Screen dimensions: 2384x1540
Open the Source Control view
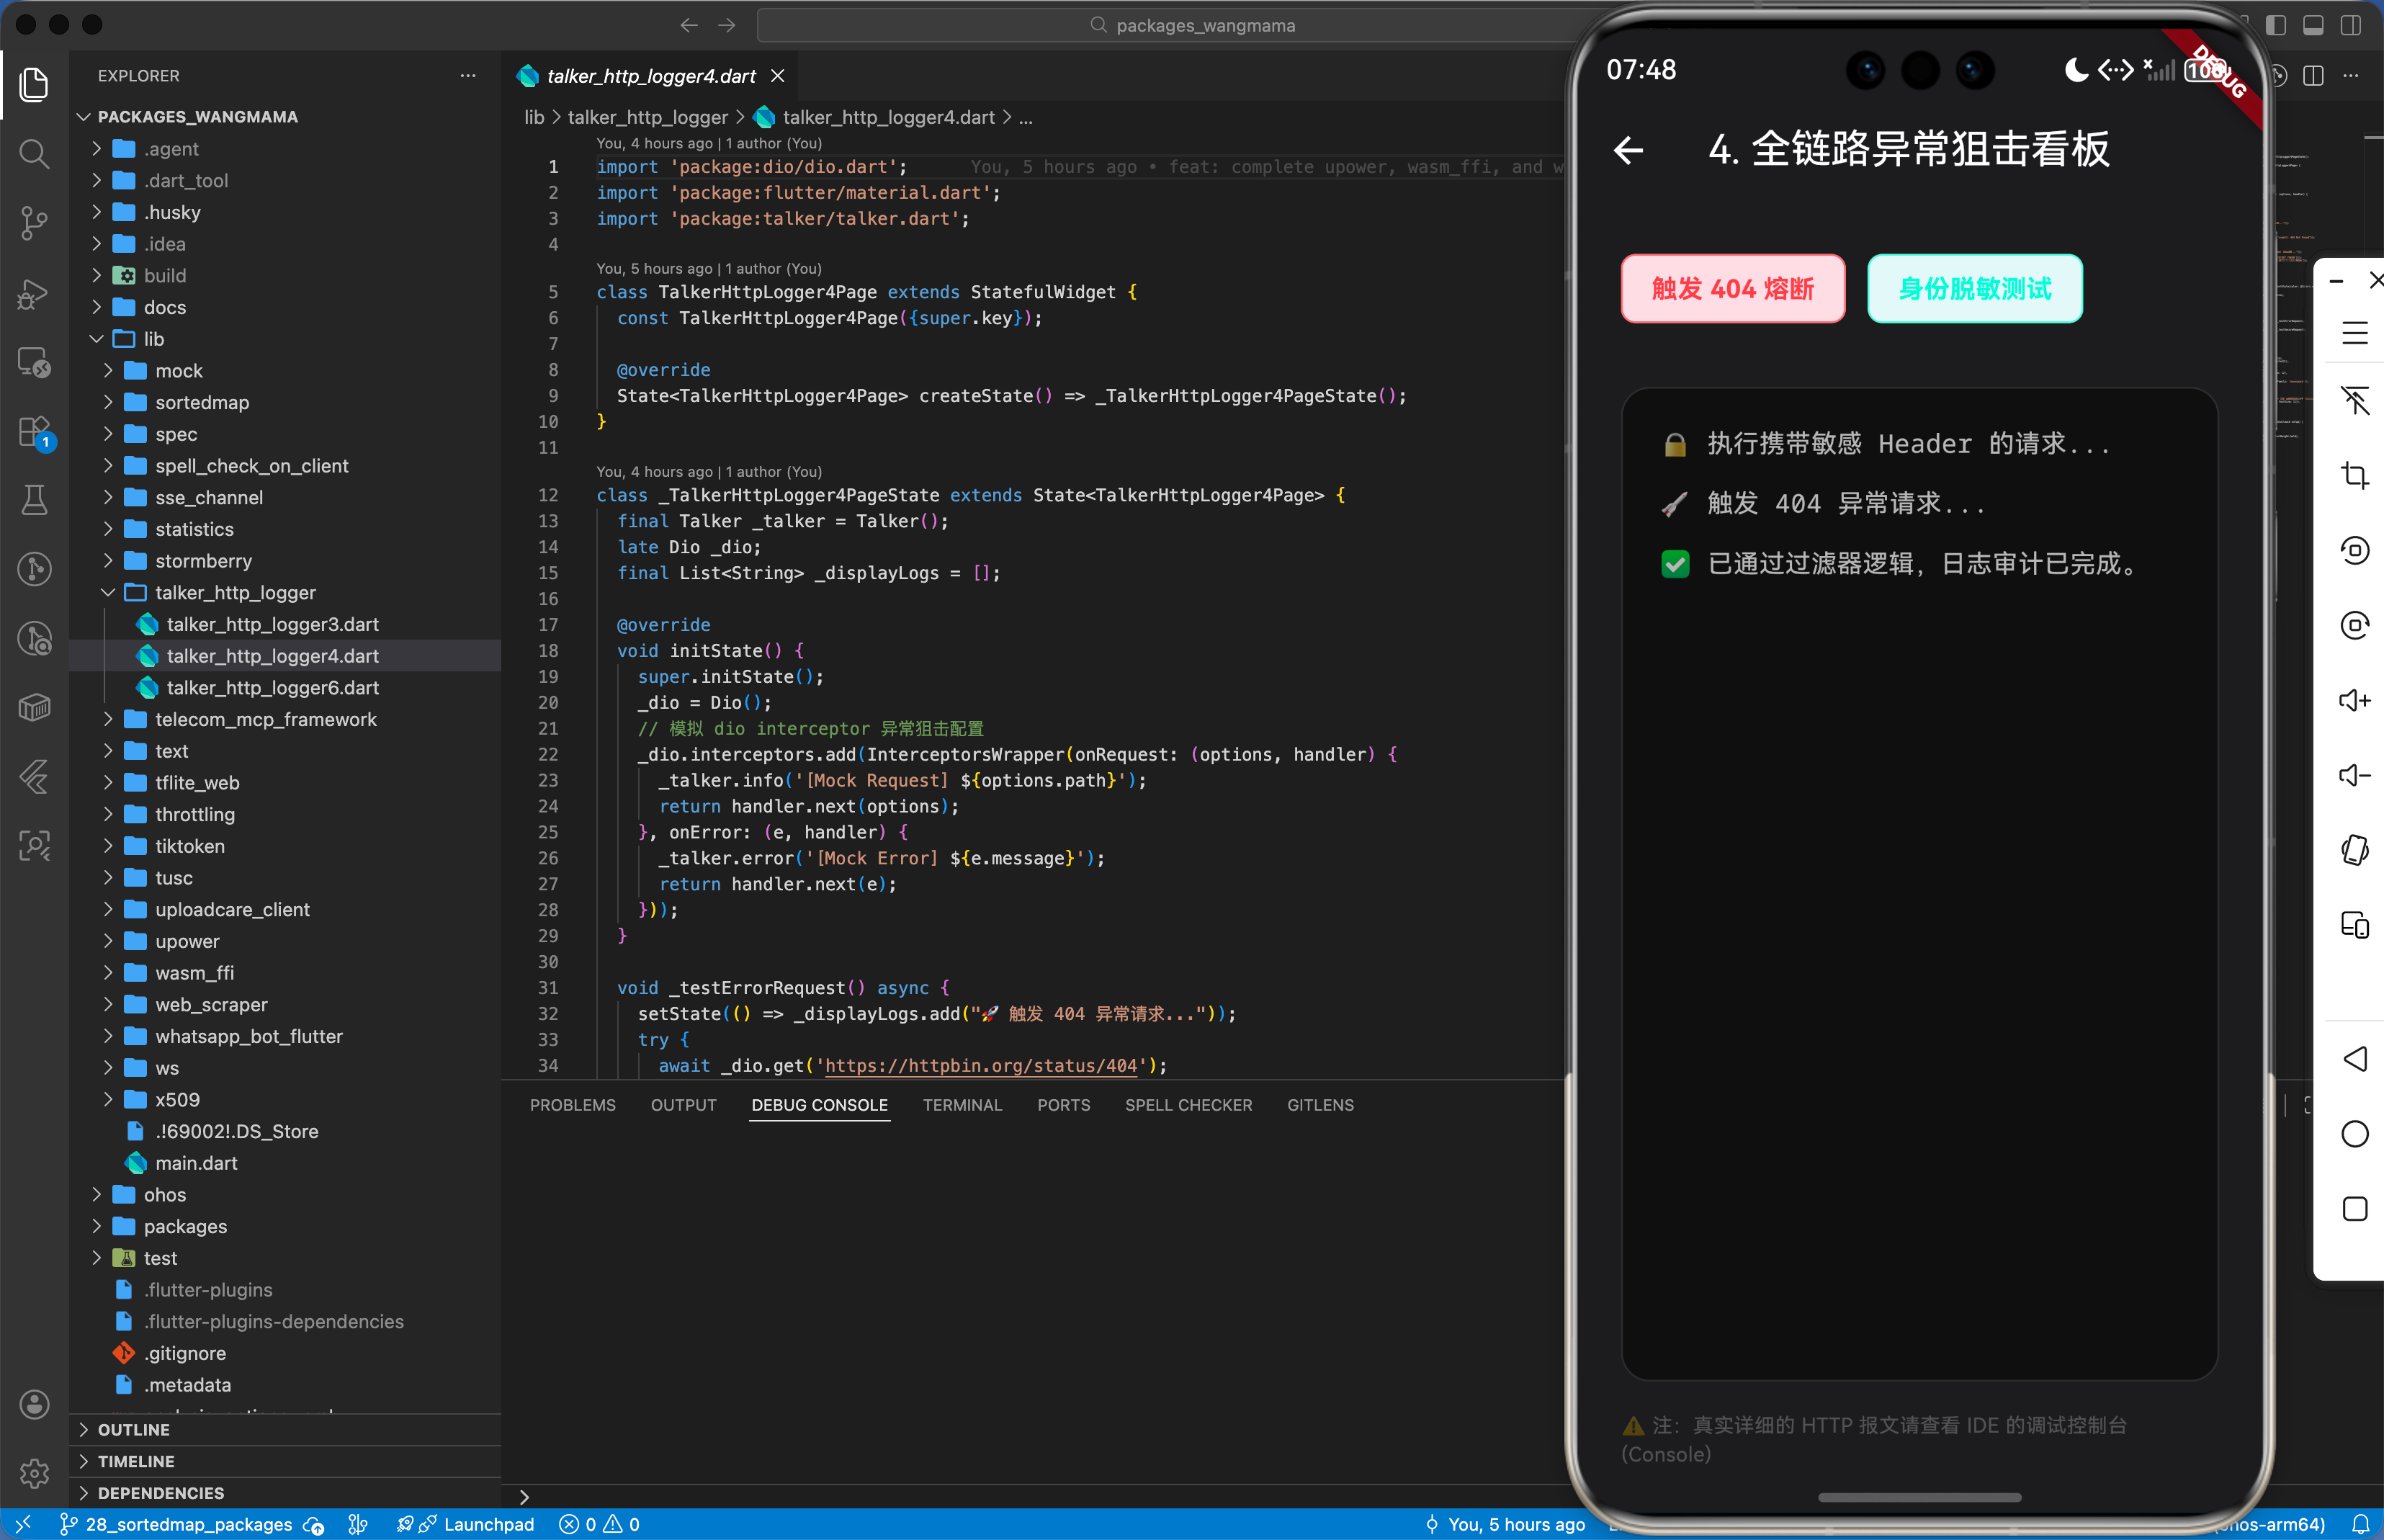pyautogui.click(x=34, y=222)
